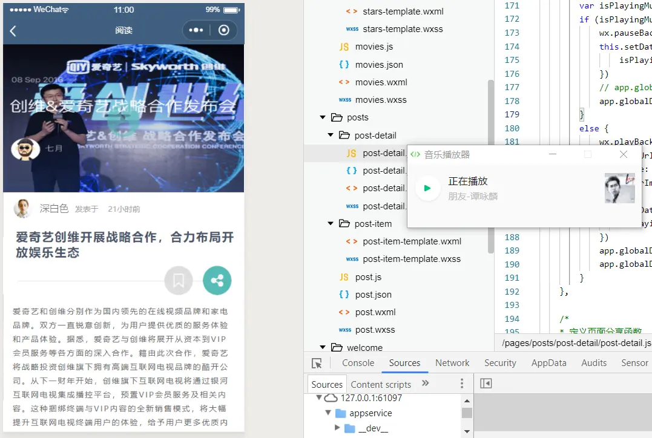Click the navigator scrollbar up arrow

coord(467,400)
